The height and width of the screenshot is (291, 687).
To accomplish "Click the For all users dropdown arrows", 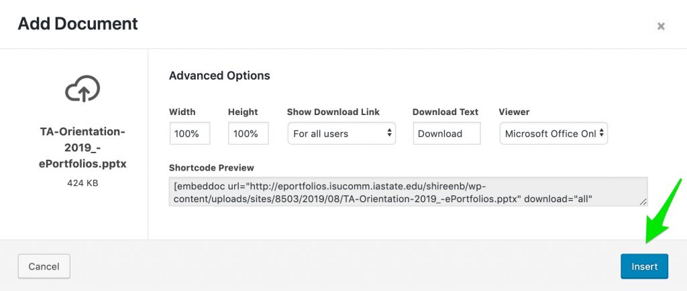I will tap(390, 133).
